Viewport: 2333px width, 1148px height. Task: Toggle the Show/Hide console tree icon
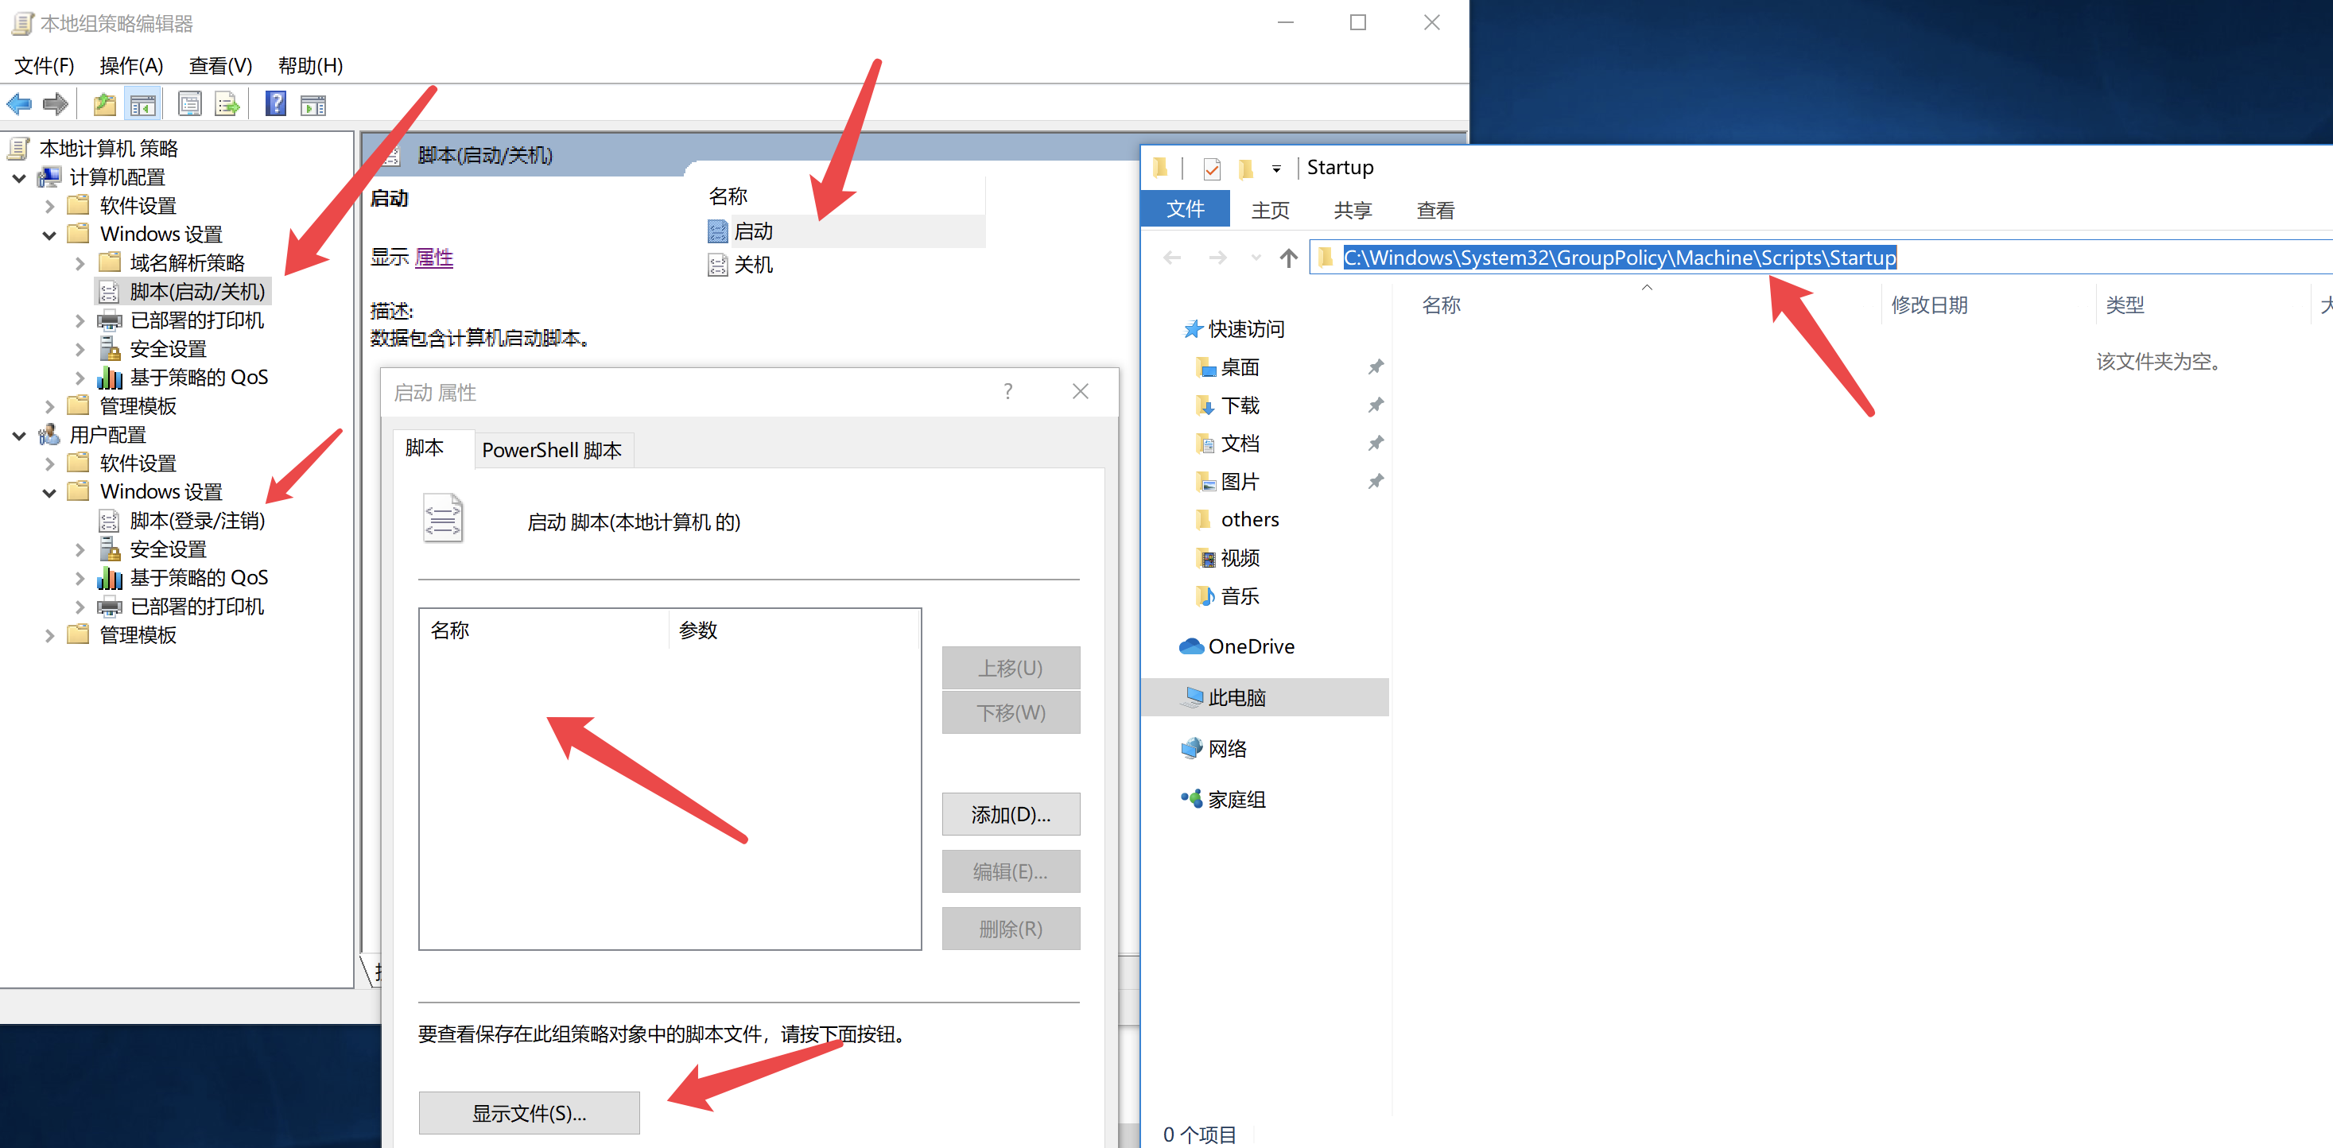[x=143, y=105]
